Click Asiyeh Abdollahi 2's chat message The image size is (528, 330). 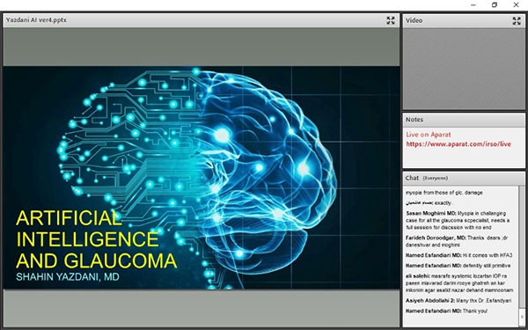click(458, 301)
